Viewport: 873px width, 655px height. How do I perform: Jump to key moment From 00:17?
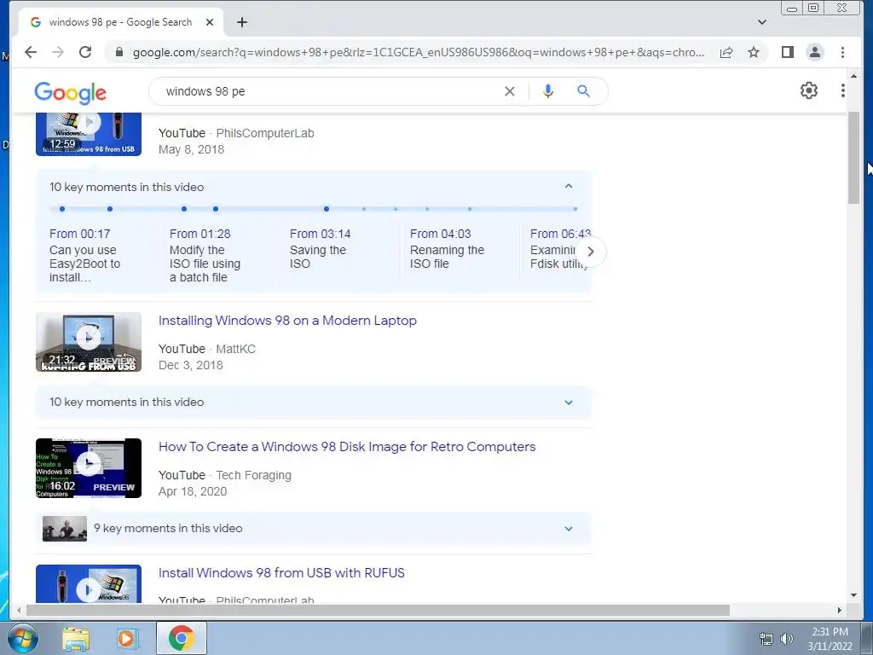coord(79,234)
